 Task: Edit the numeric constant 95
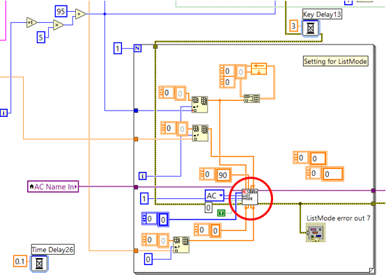tap(61, 11)
